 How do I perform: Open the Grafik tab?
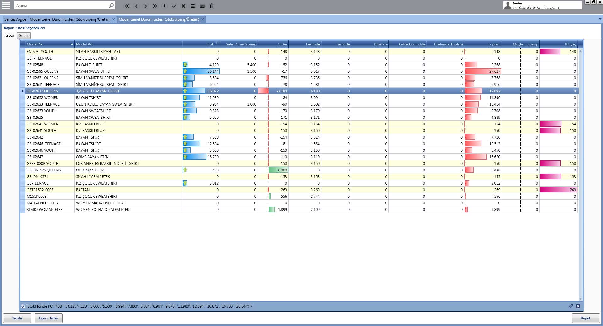coord(24,36)
